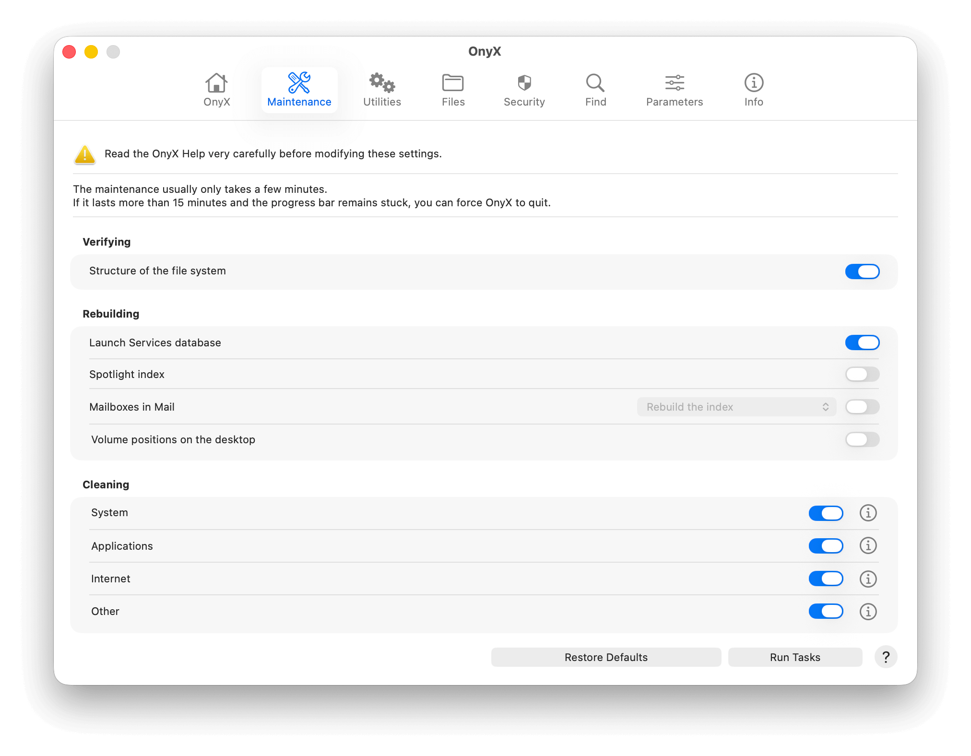971x756 pixels.
Task: Open info for System cleaning
Action: (x=868, y=513)
